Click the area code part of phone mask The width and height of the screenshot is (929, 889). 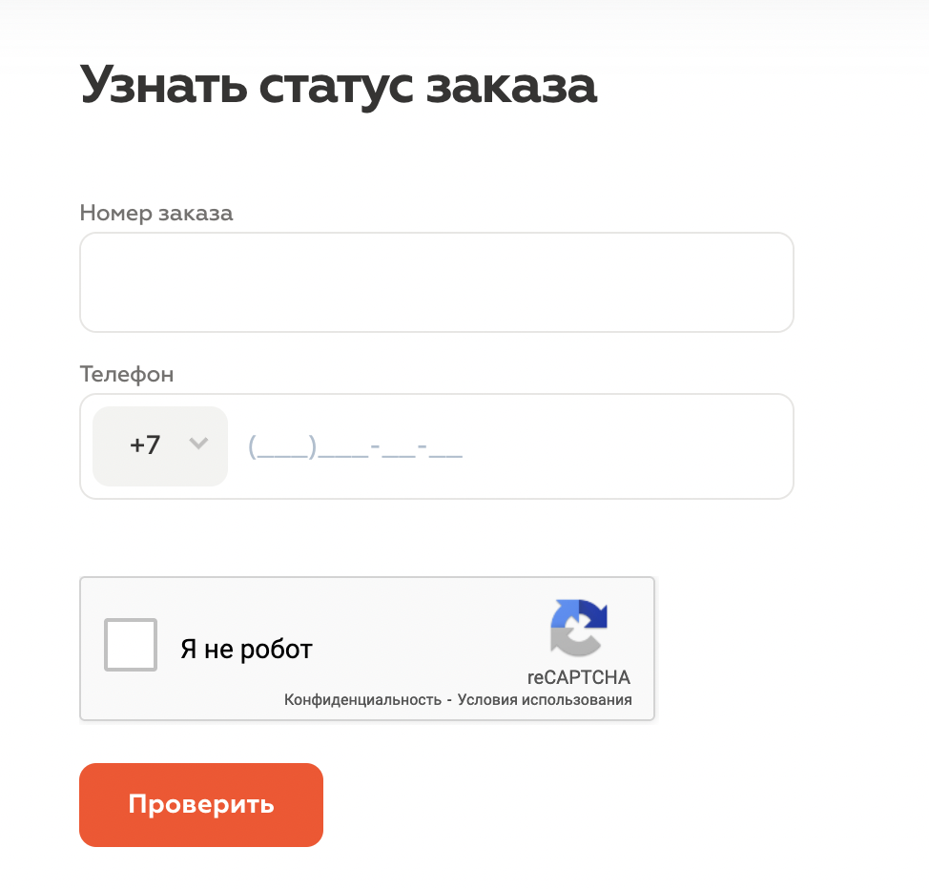coord(280,446)
